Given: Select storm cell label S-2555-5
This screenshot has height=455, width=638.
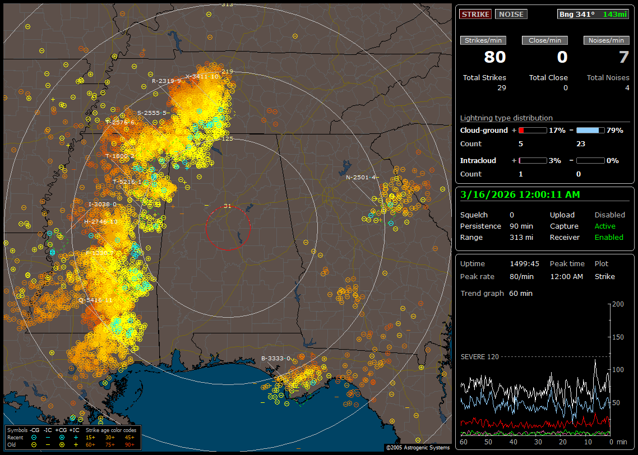Looking at the screenshot, I should [x=153, y=113].
